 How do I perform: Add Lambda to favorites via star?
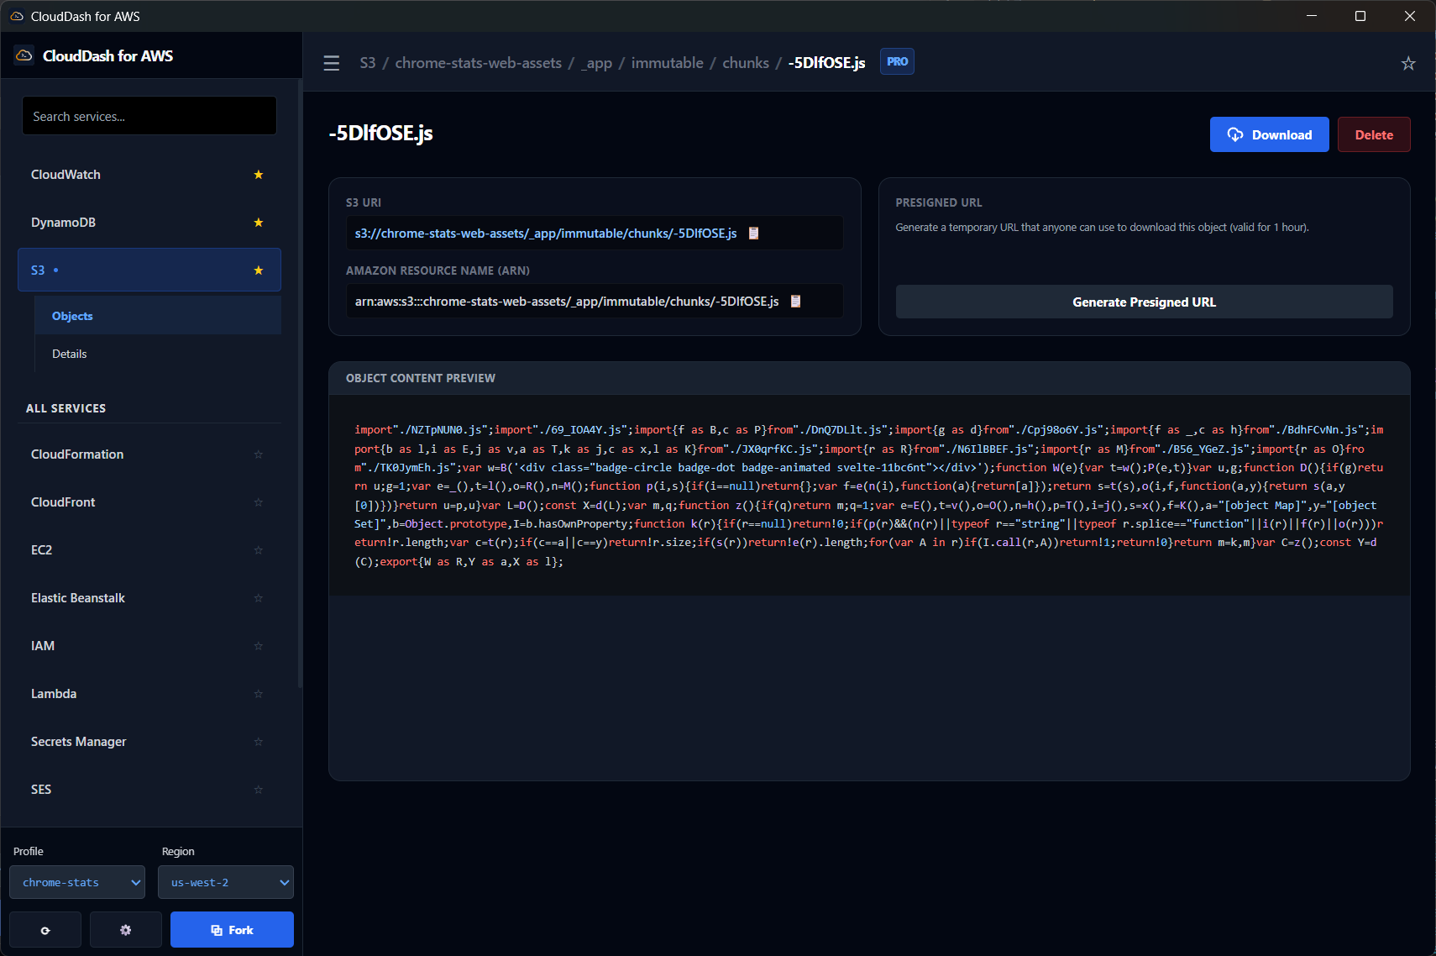tap(259, 694)
